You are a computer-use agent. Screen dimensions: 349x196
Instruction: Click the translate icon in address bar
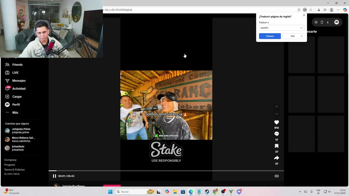point(305,10)
